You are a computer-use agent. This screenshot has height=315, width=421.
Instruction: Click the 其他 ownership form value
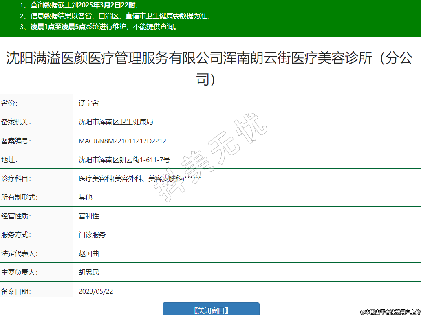86,198
